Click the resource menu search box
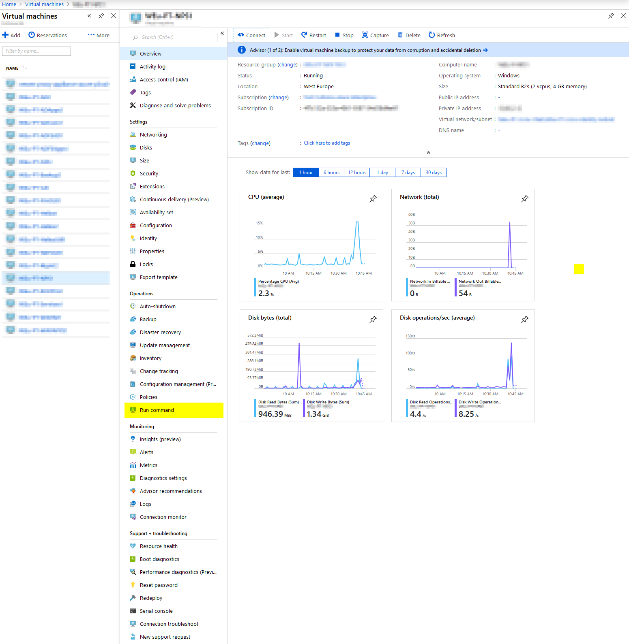Viewport: 629px width, 644px height. (174, 37)
